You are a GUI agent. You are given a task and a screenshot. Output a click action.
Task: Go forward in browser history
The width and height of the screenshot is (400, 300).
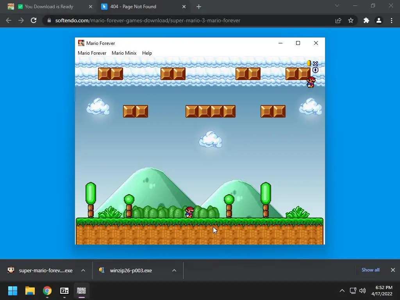pos(21,20)
